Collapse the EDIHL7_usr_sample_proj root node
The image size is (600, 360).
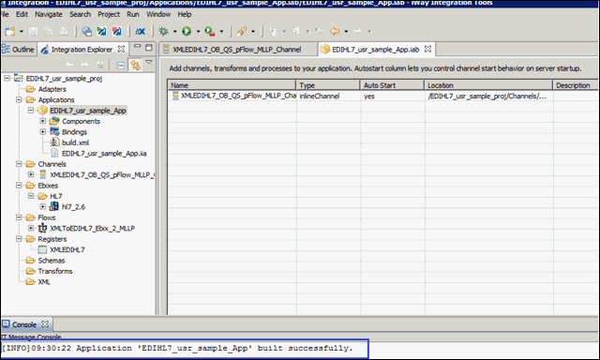click(x=7, y=78)
